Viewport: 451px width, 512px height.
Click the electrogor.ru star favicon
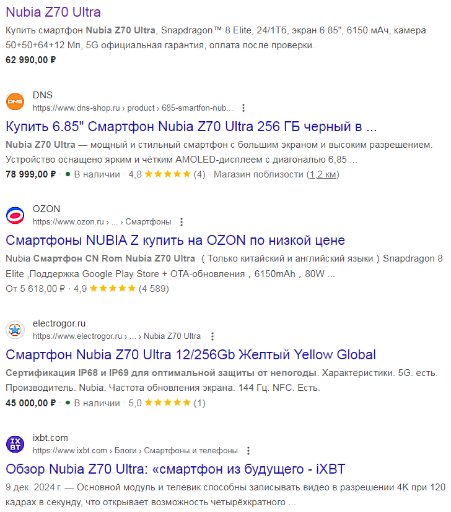click(15, 330)
